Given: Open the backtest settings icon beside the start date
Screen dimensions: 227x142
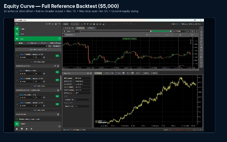Looking at the screenshot, I should (64, 31).
